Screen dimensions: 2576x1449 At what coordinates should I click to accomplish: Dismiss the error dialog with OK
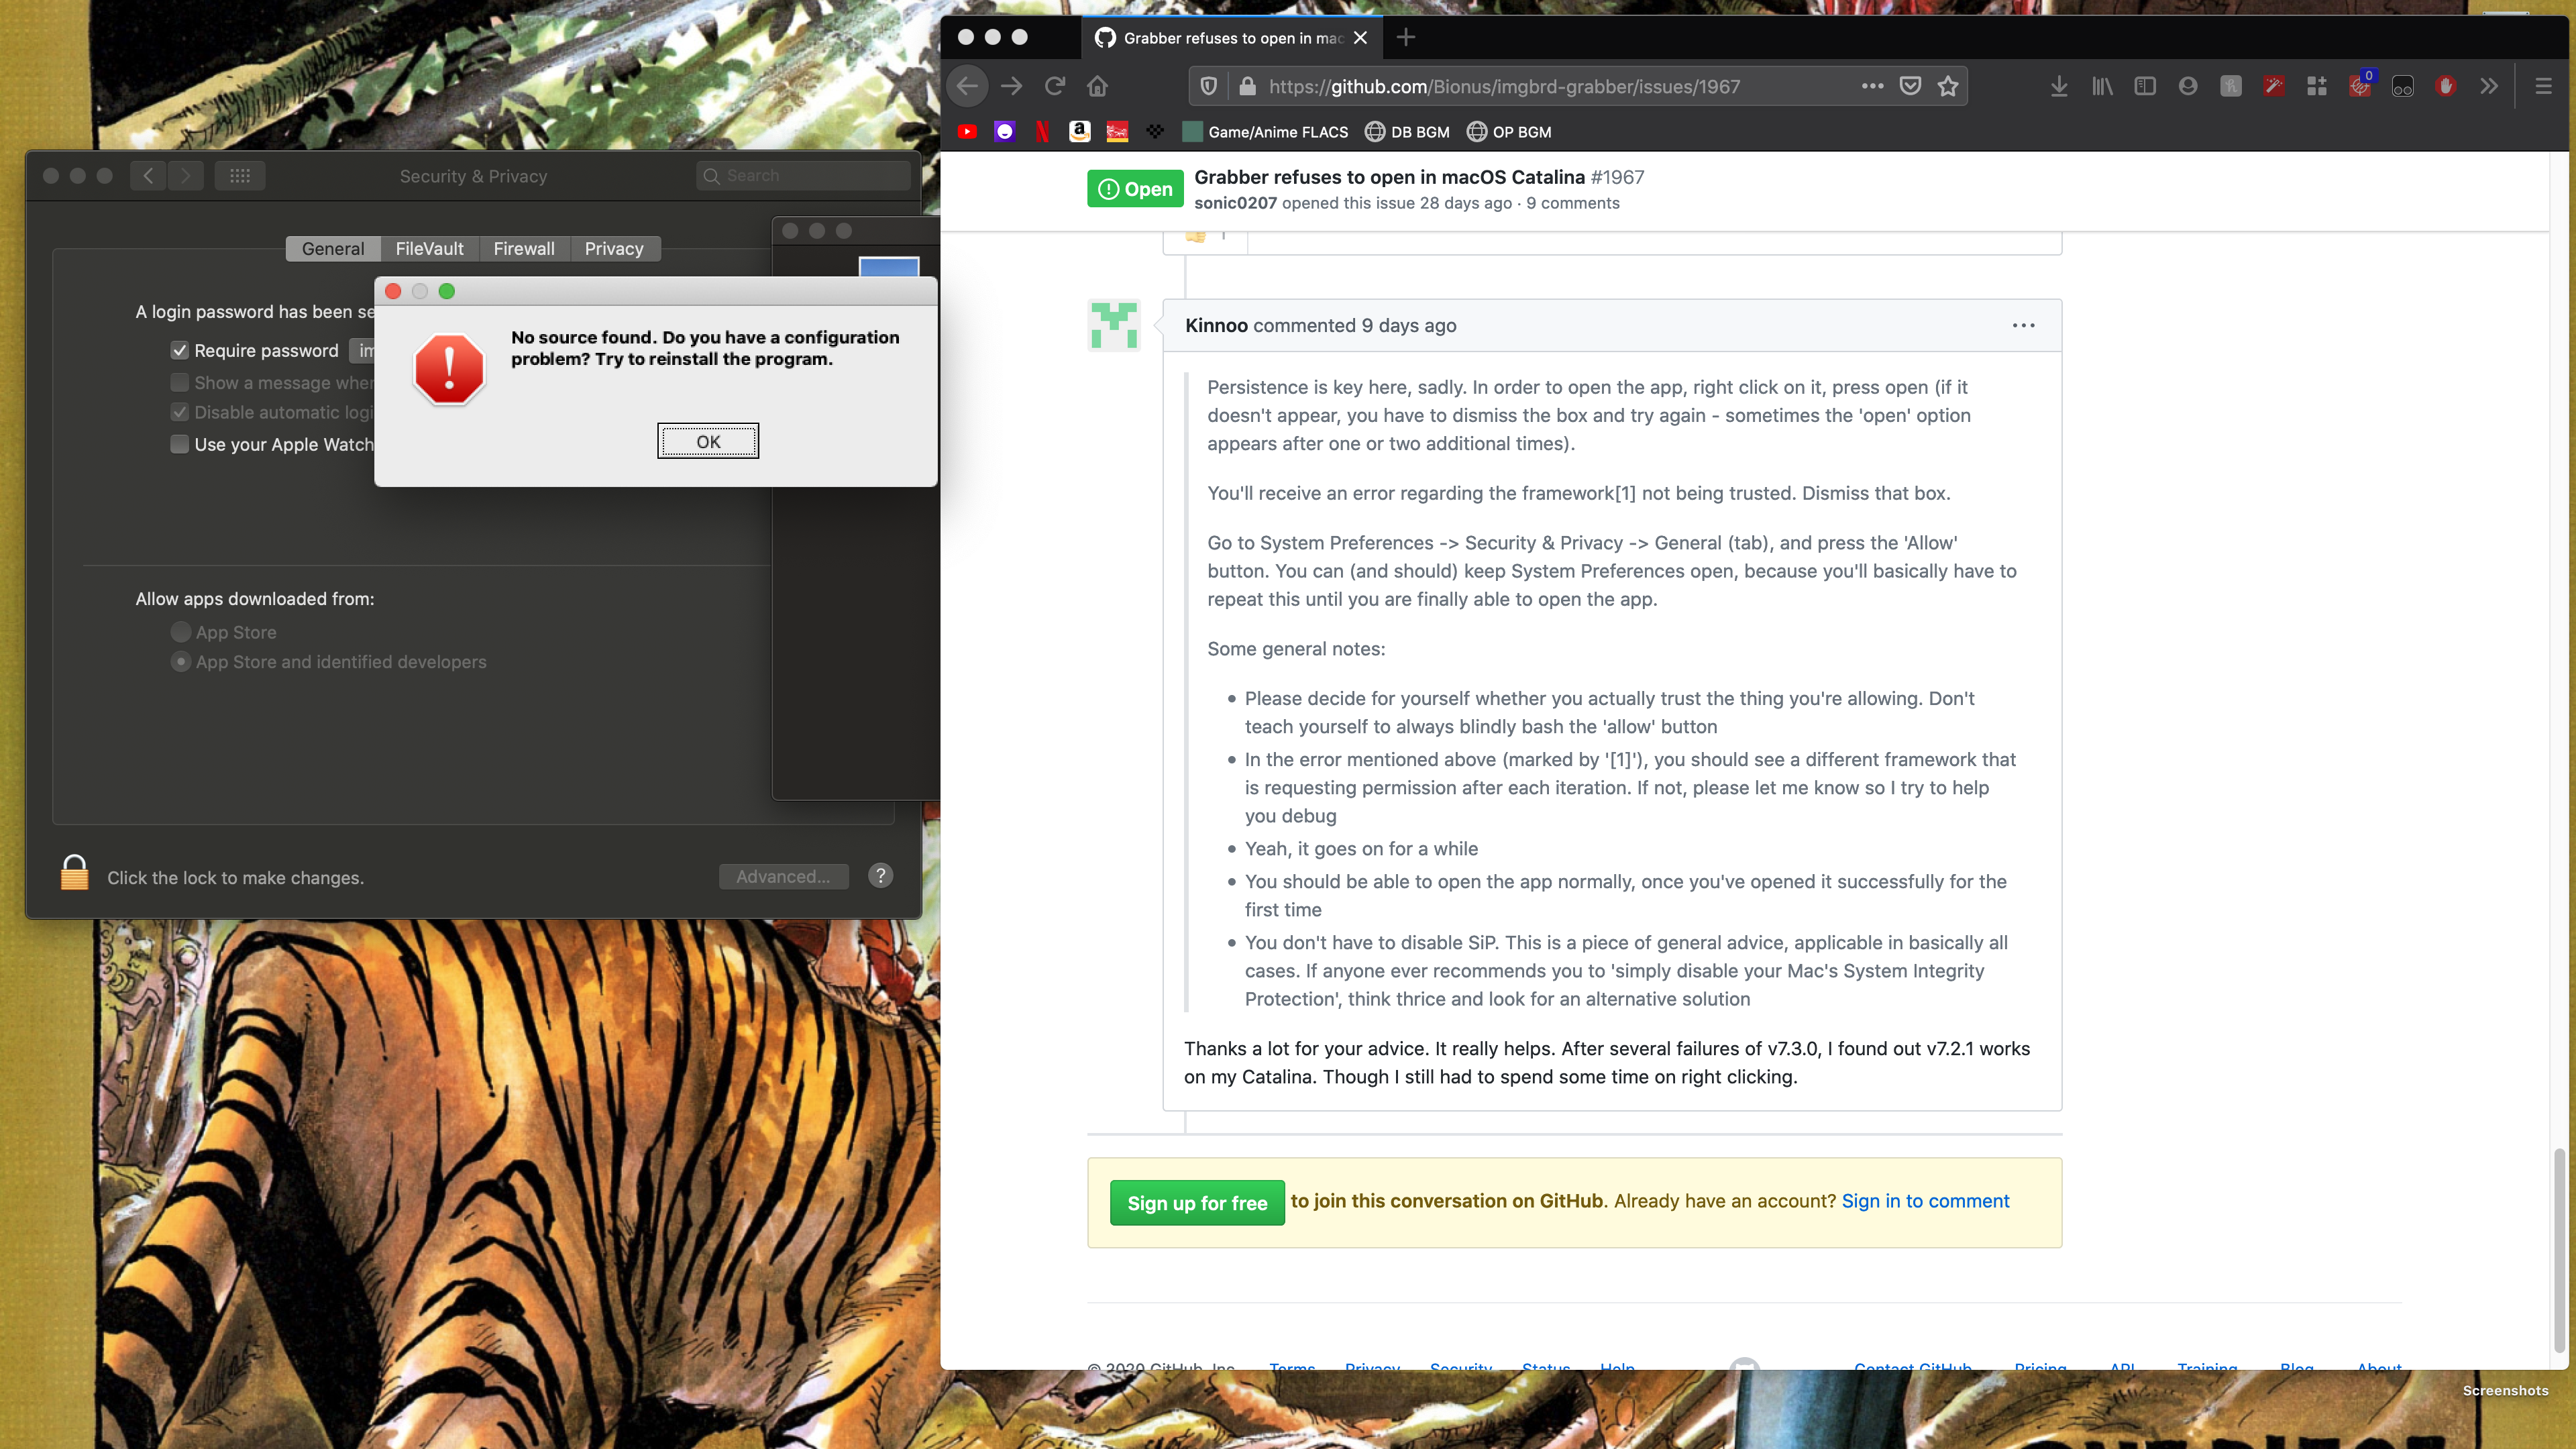(x=708, y=441)
